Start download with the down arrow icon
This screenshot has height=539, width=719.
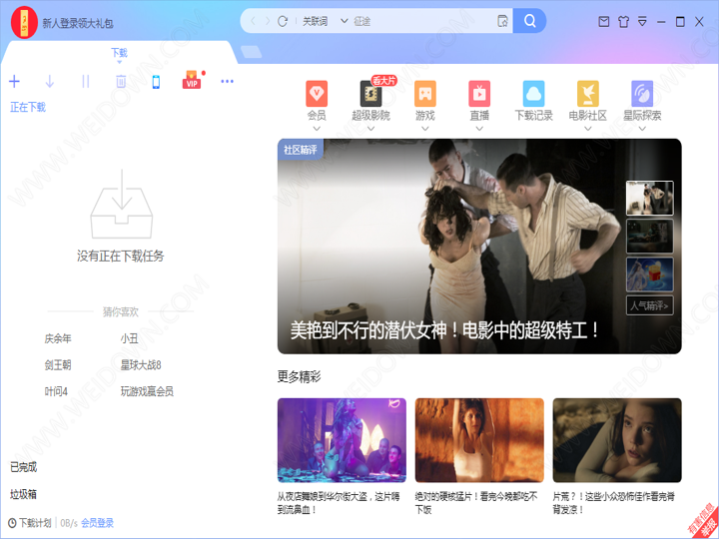click(50, 82)
